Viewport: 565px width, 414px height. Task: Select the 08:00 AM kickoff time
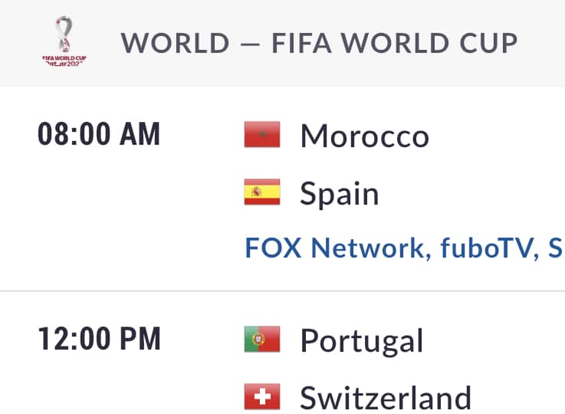coord(99,134)
